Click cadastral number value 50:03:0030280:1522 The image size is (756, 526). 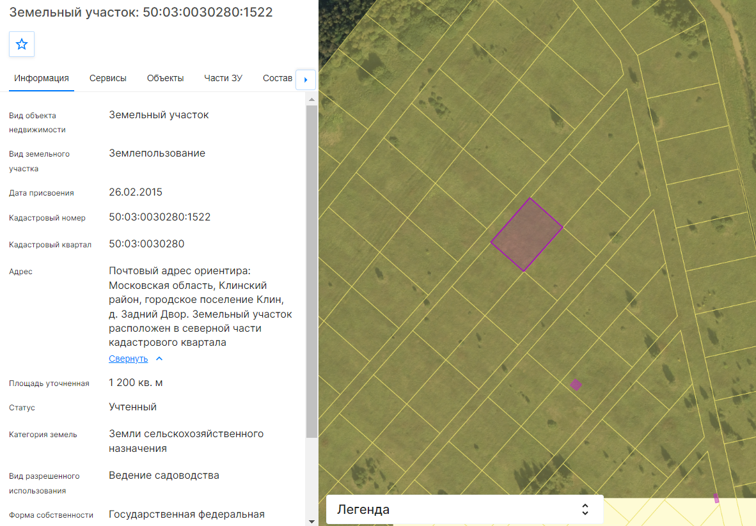click(x=160, y=217)
